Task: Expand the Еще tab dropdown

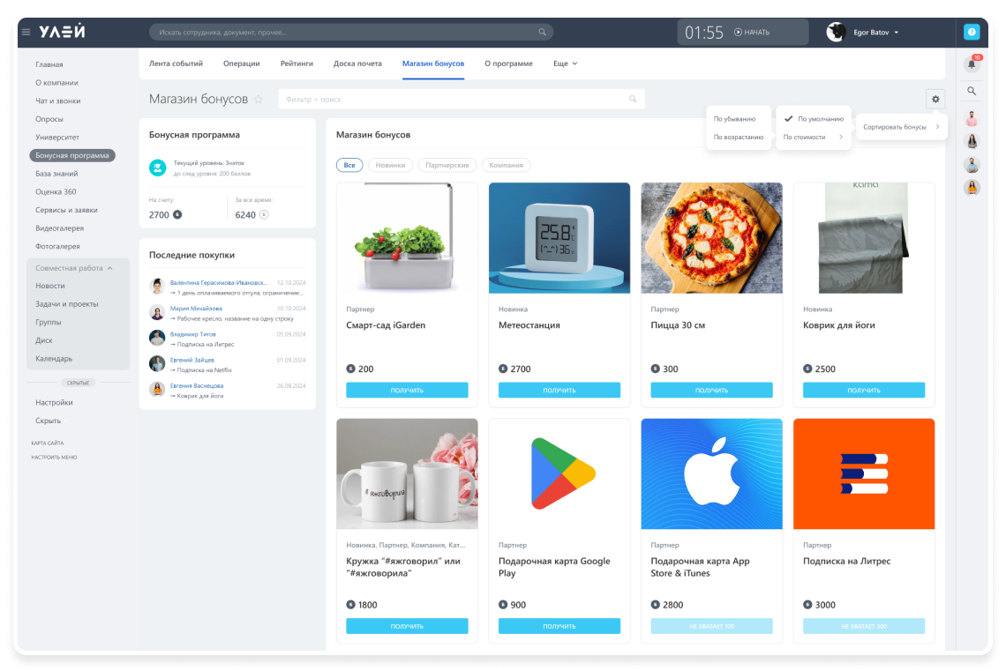Action: tap(566, 63)
